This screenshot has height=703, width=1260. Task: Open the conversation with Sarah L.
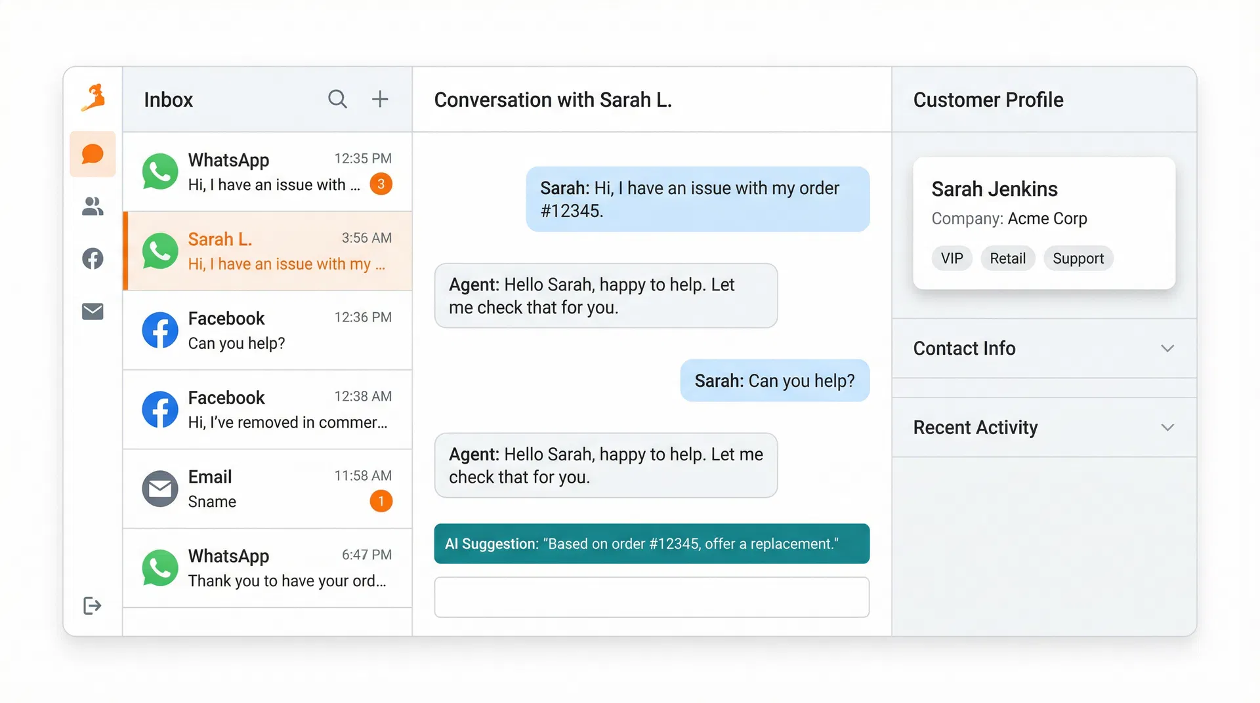coord(266,251)
